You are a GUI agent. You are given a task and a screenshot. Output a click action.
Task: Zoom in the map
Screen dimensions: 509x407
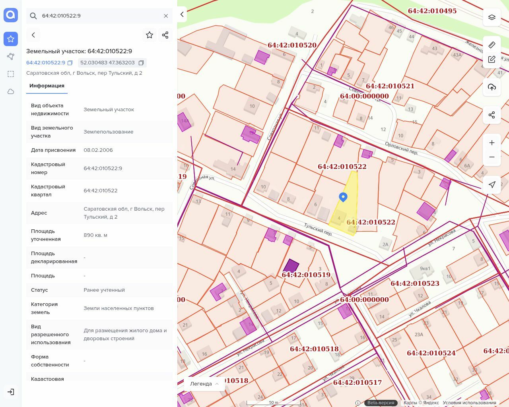492,143
